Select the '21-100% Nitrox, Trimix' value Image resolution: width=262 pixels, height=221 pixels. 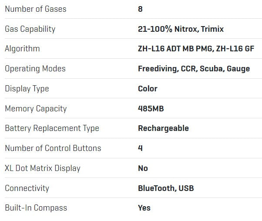pyautogui.click(x=181, y=29)
